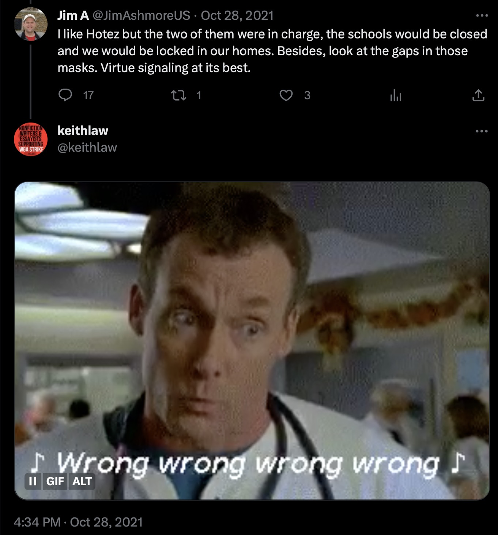Open more options for keithlaw's tweet
Image resolution: width=498 pixels, height=535 pixels.
[x=482, y=131]
